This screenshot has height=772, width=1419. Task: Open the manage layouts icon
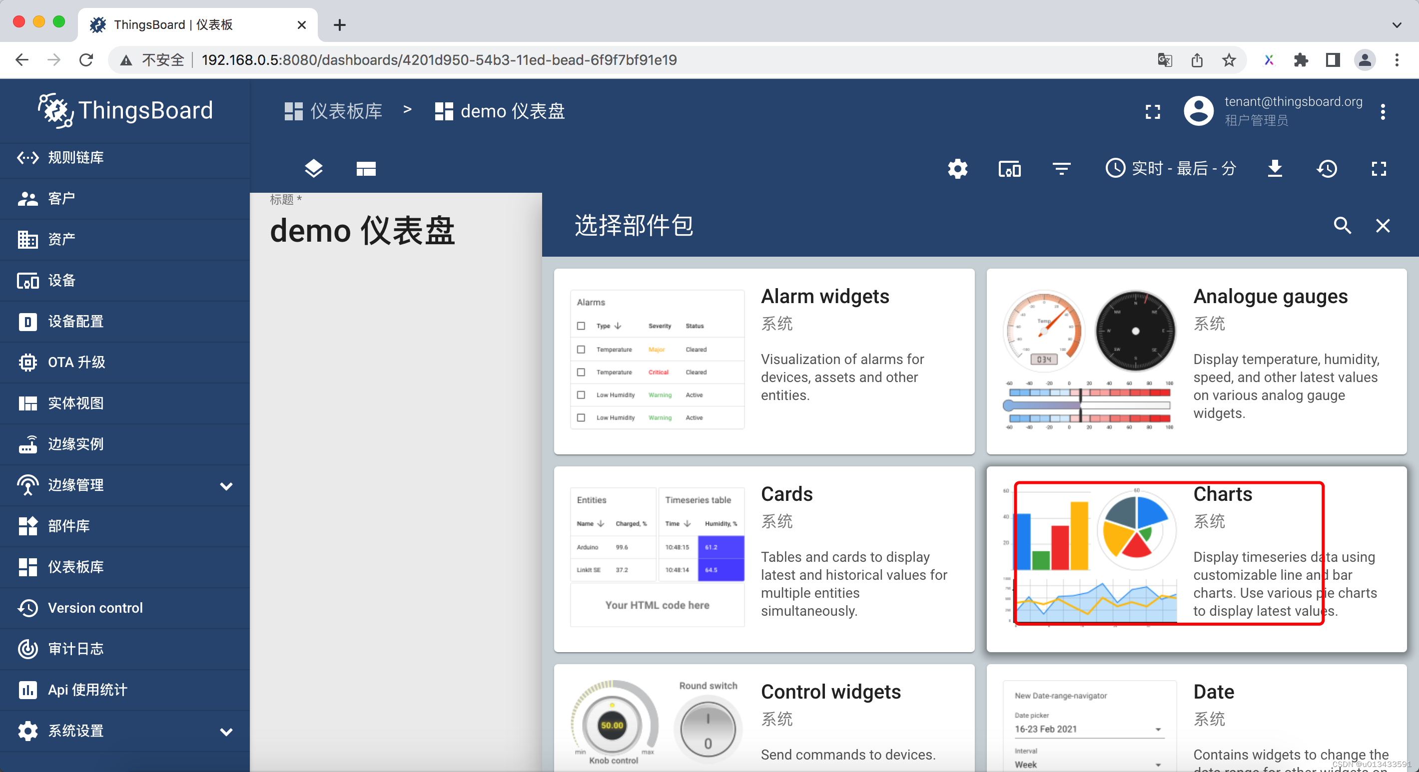point(366,168)
